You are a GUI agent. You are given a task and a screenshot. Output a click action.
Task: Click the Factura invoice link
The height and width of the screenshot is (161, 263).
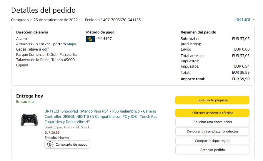[242, 19]
